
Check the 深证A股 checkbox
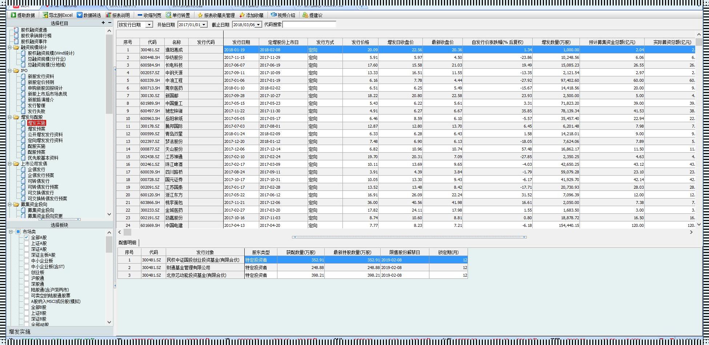27,249
